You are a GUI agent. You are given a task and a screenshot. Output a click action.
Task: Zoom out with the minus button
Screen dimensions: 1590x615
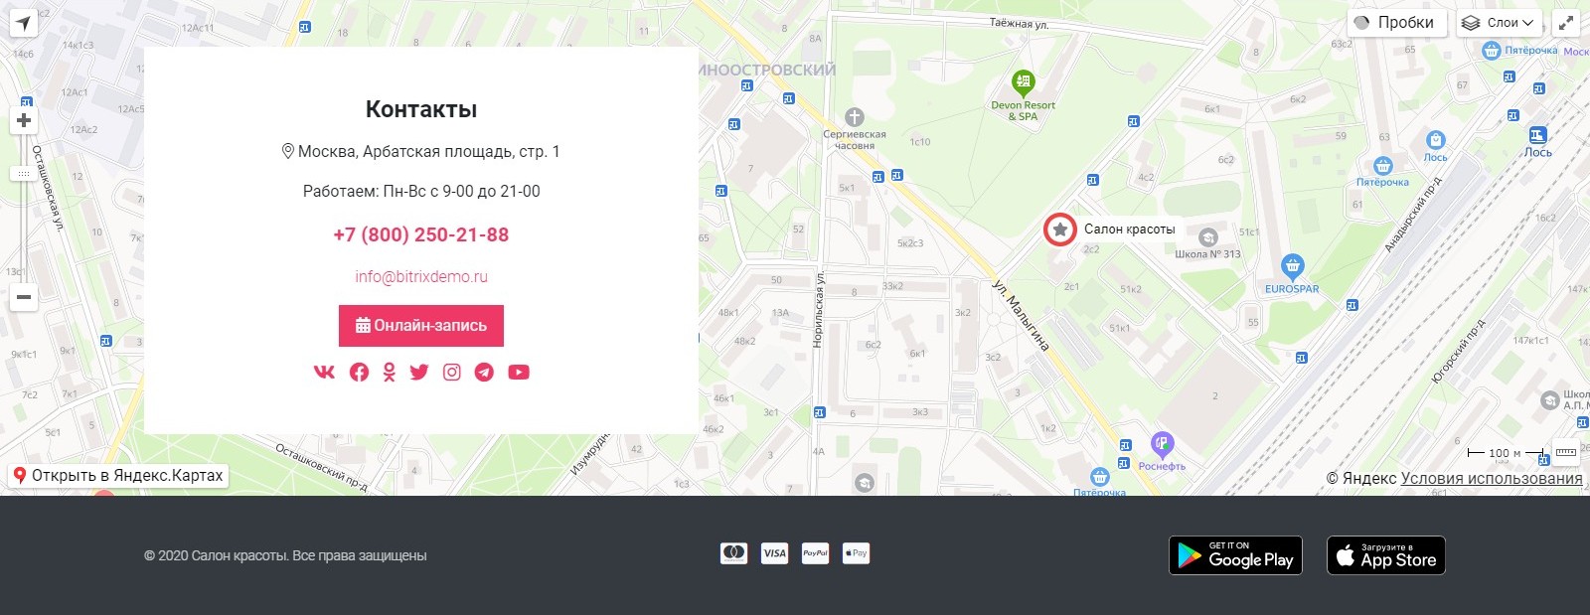click(24, 297)
